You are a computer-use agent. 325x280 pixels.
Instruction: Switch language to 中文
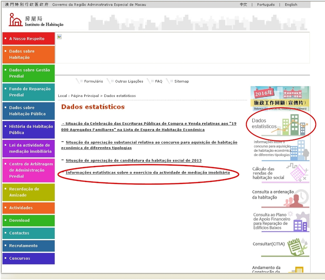click(x=243, y=5)
